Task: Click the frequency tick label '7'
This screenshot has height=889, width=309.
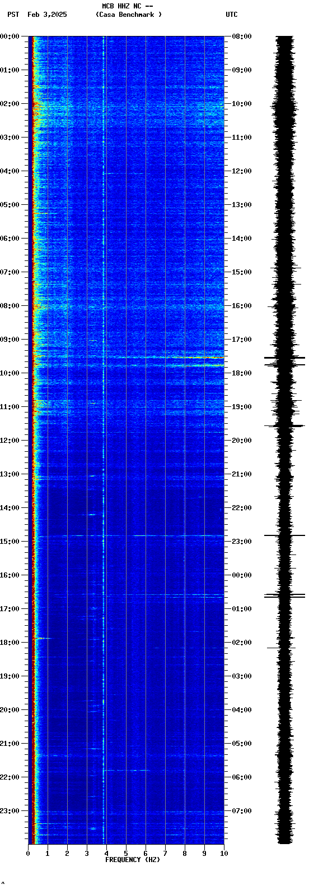Action: 165,854
